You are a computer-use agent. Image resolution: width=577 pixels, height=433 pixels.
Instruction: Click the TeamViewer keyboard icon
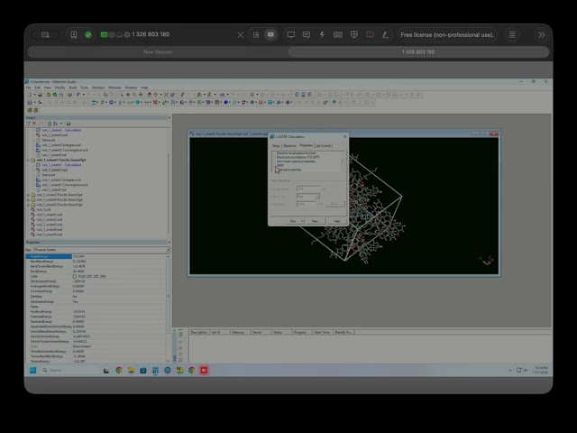(x=338, y=34)
